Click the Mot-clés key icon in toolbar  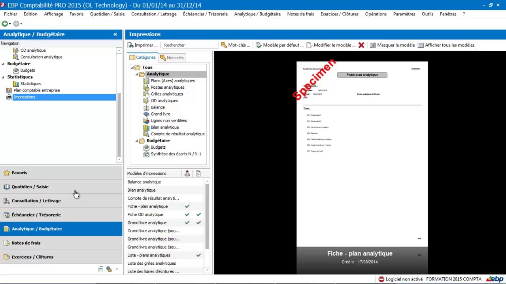pos(224,45)
